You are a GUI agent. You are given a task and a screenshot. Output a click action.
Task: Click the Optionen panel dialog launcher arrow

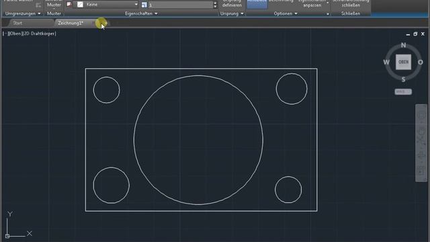327,13
